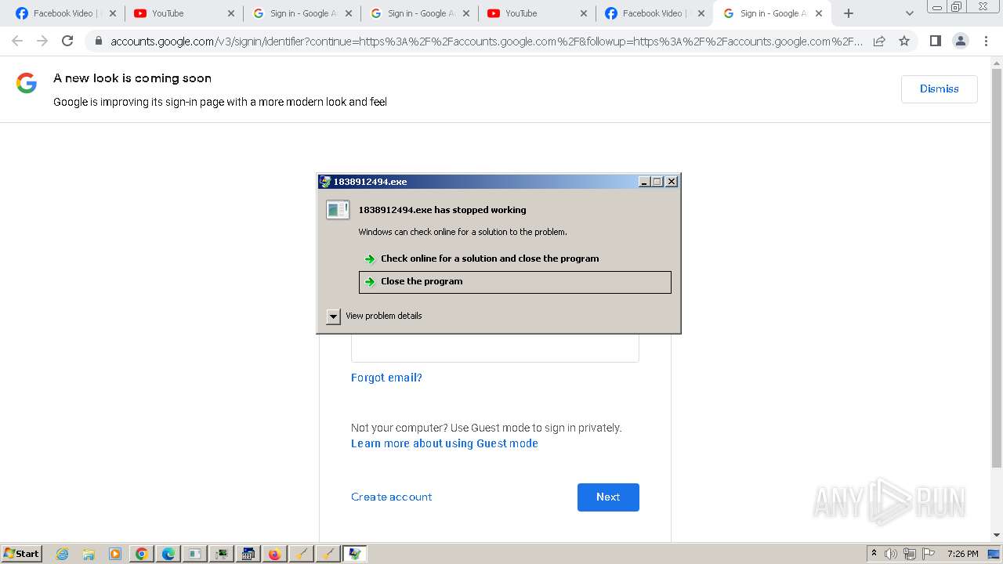Open the tab search chevron
The image size is (1003, 564).
909,13
